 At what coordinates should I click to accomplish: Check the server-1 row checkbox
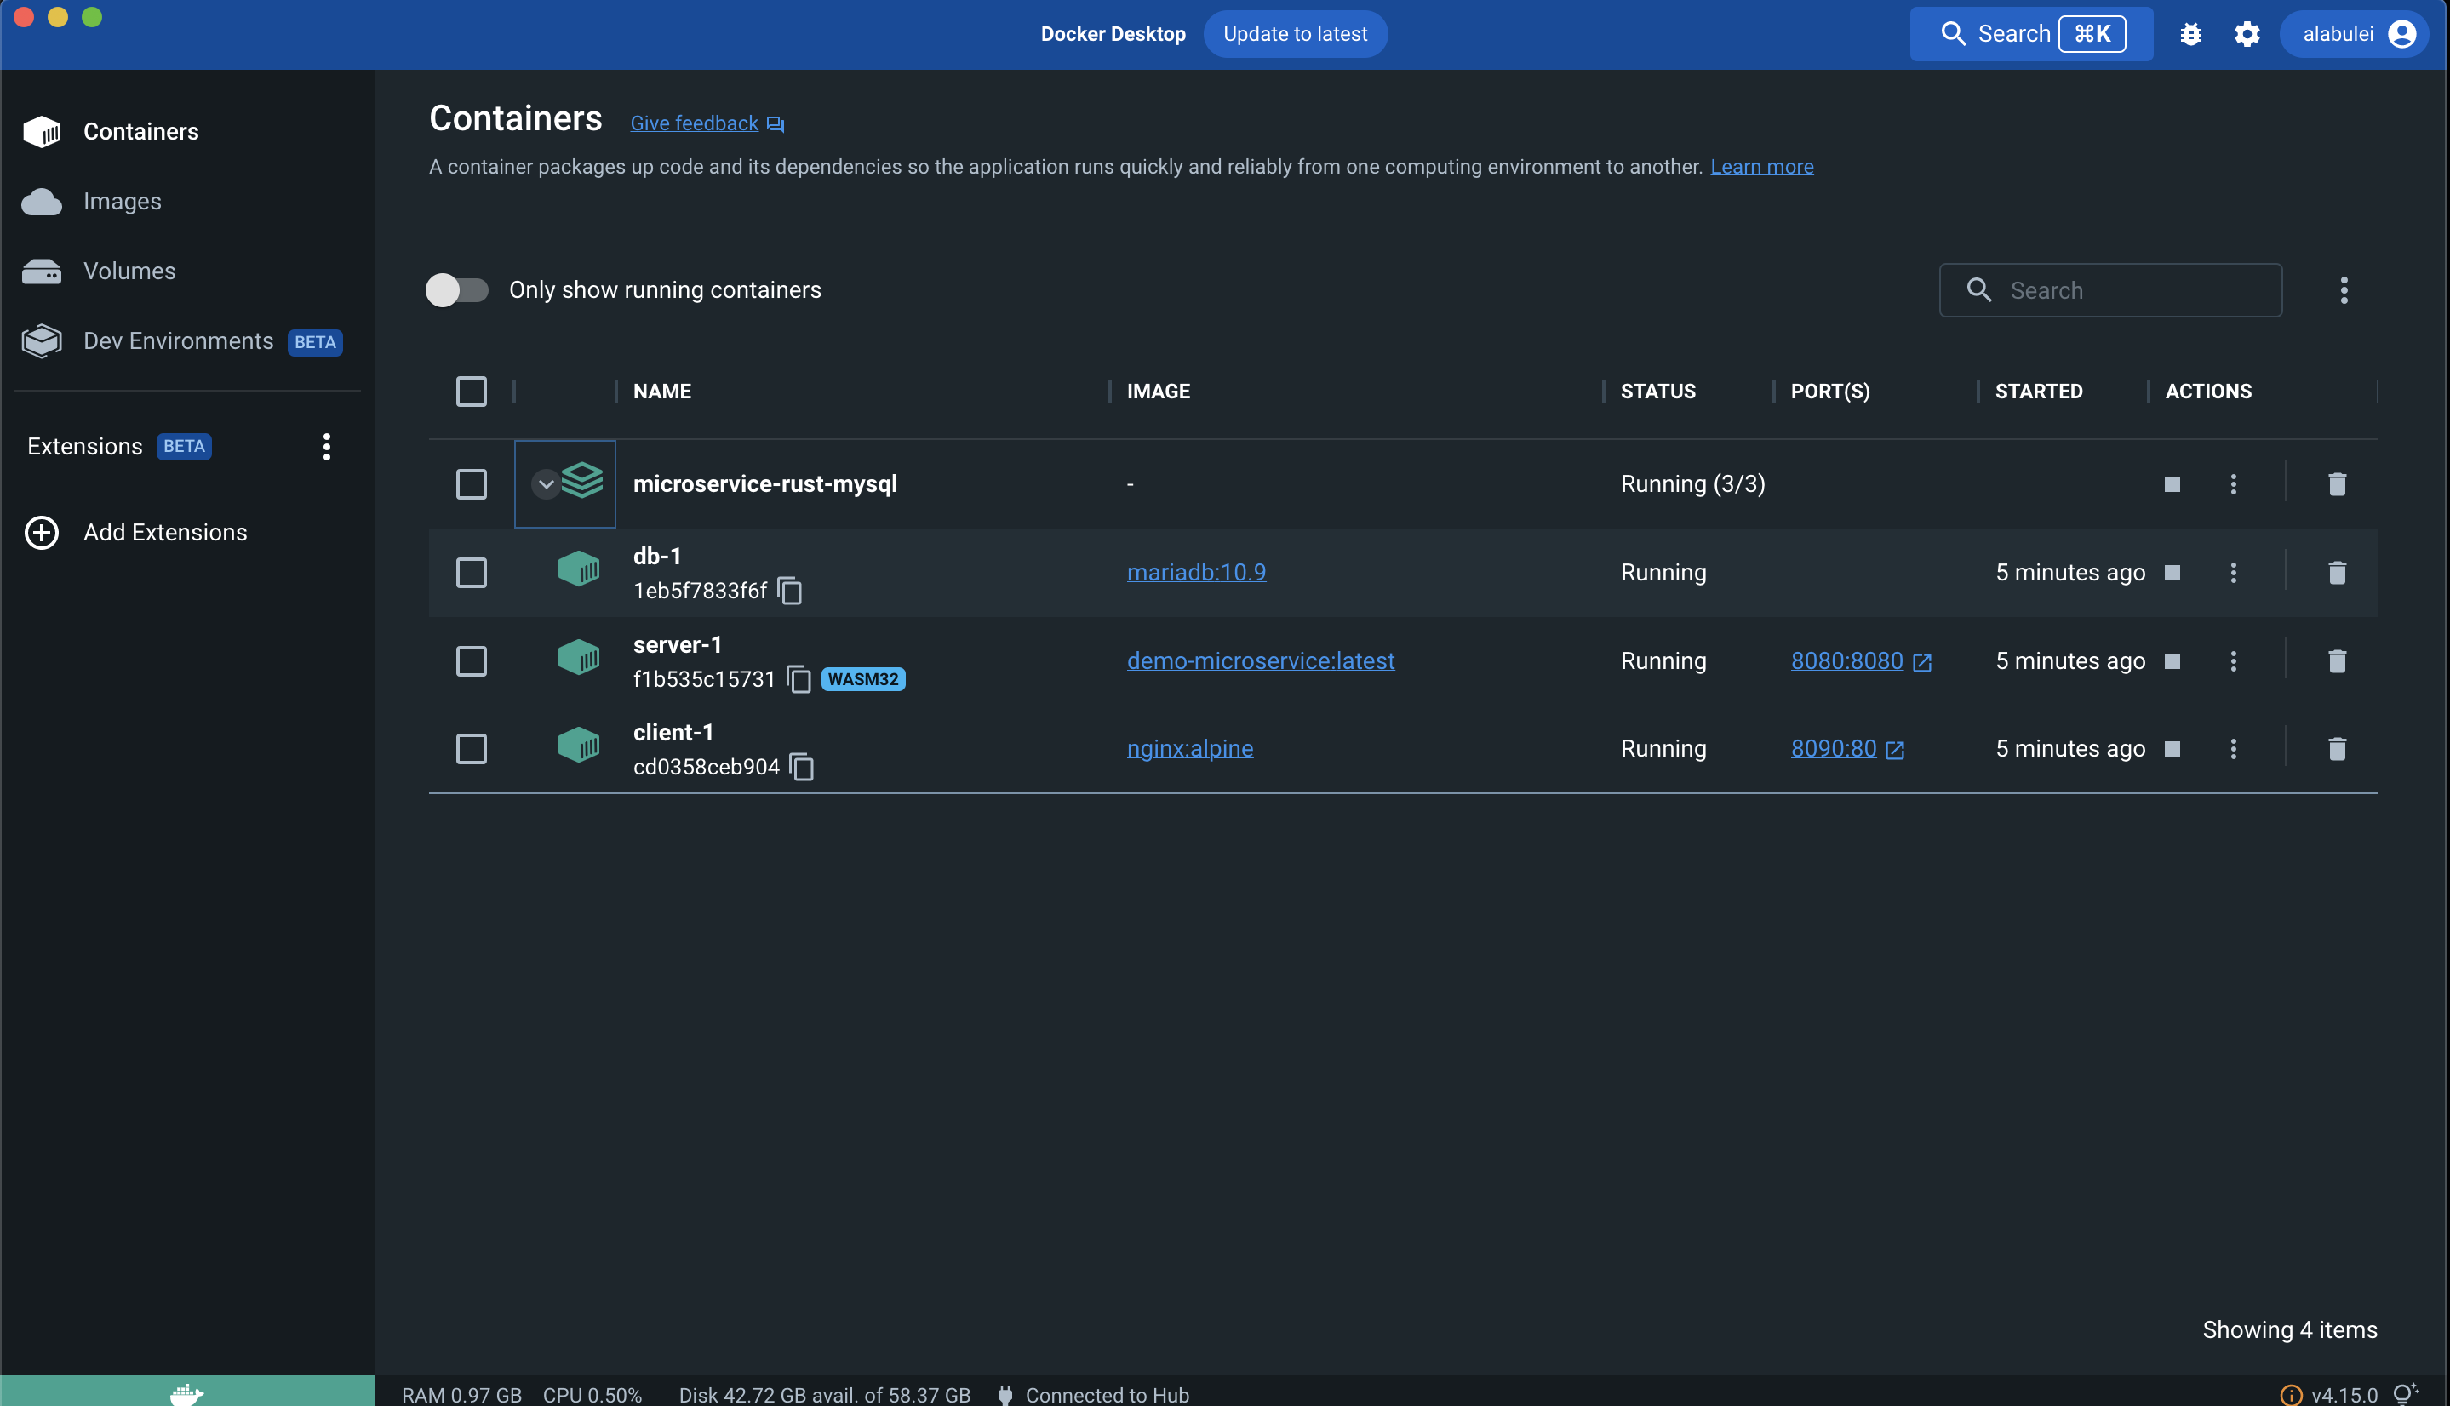pyautogui.click(x=472, y=661)
